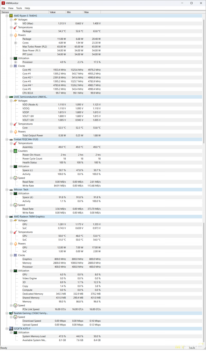Click the Realtek Gaming 2.5GbE network card icon
The width and height of the screenshot is (206, 351).
tap(11, 313)
